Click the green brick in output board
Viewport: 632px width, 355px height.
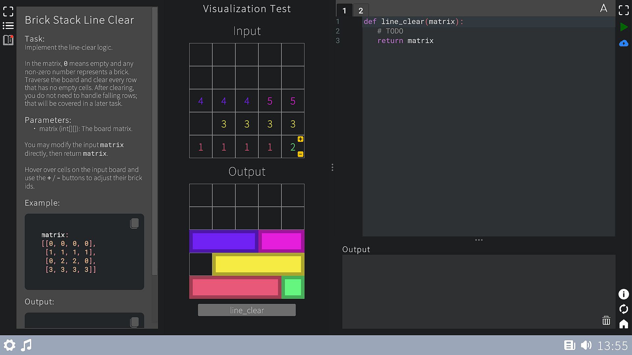[x=293, y=287]
